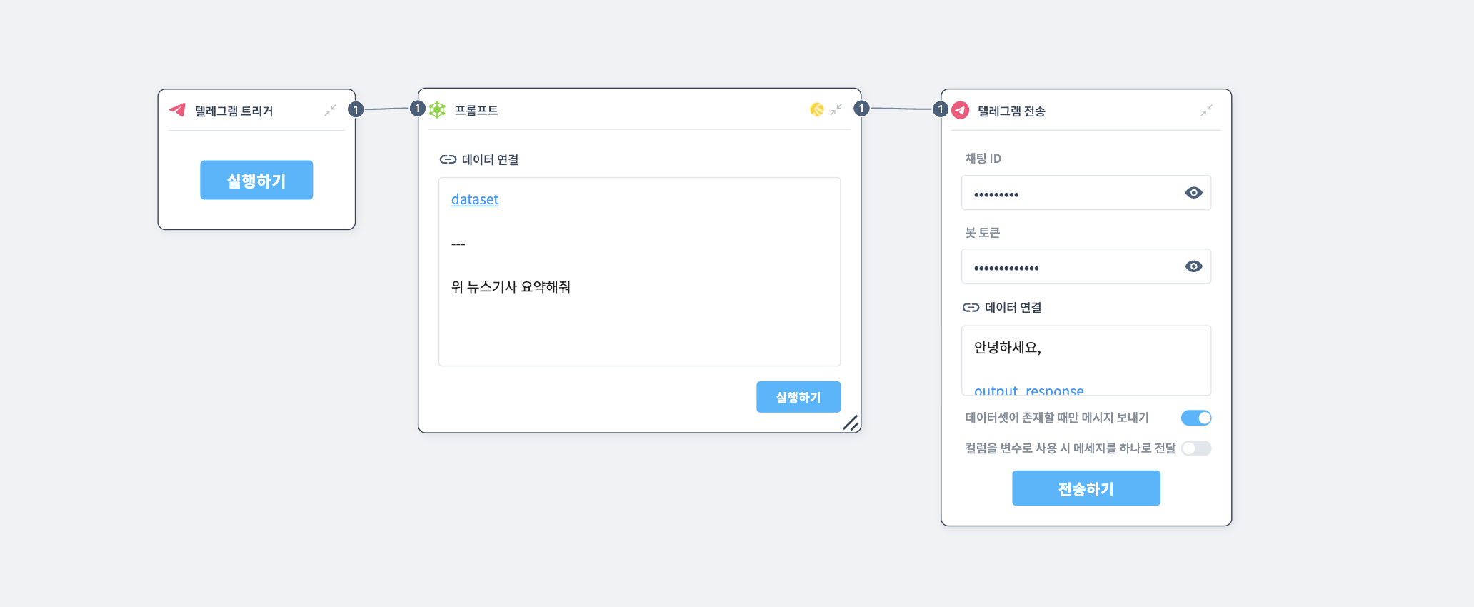Reveal the 봇 토큰 with the eye icon
1474x607 pixels.
tap(1193, 266)
